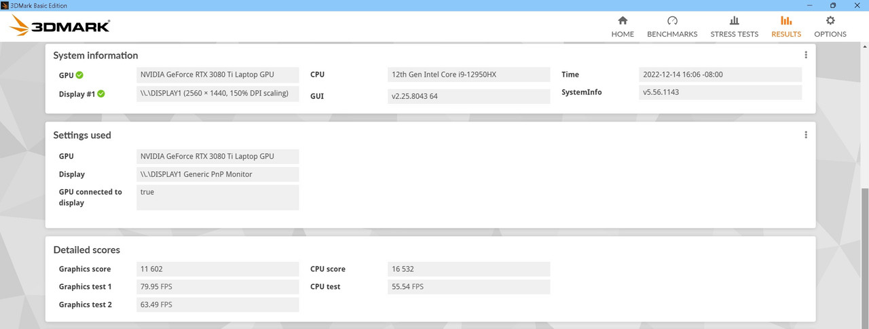The width and height of the screenshot is (869, 329).
Task: Click the Stress Tests bar chart icon
Action: click(734, 21)
